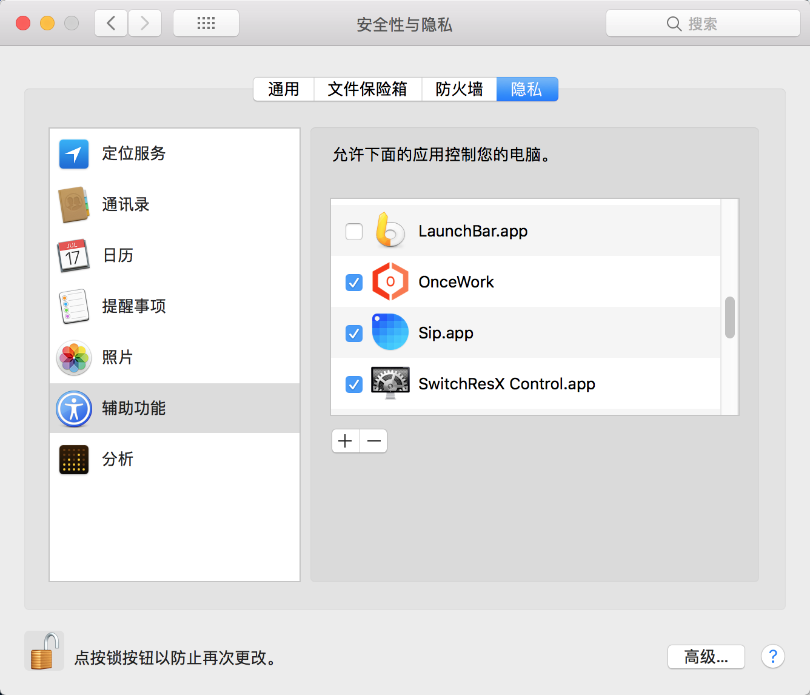Select the Accessibility icon in sidebar
Viewport: 810px width, 695px height.
tap(74, 409)
